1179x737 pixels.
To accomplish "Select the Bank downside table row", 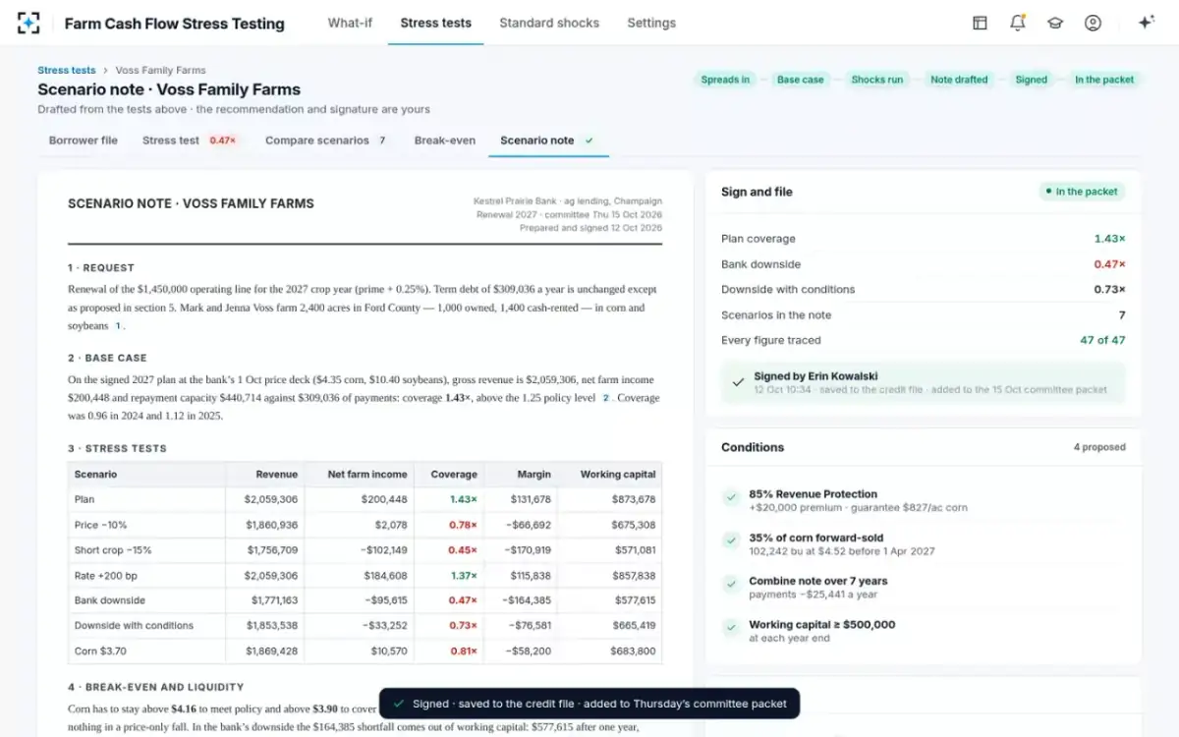I will pos(365,600).
